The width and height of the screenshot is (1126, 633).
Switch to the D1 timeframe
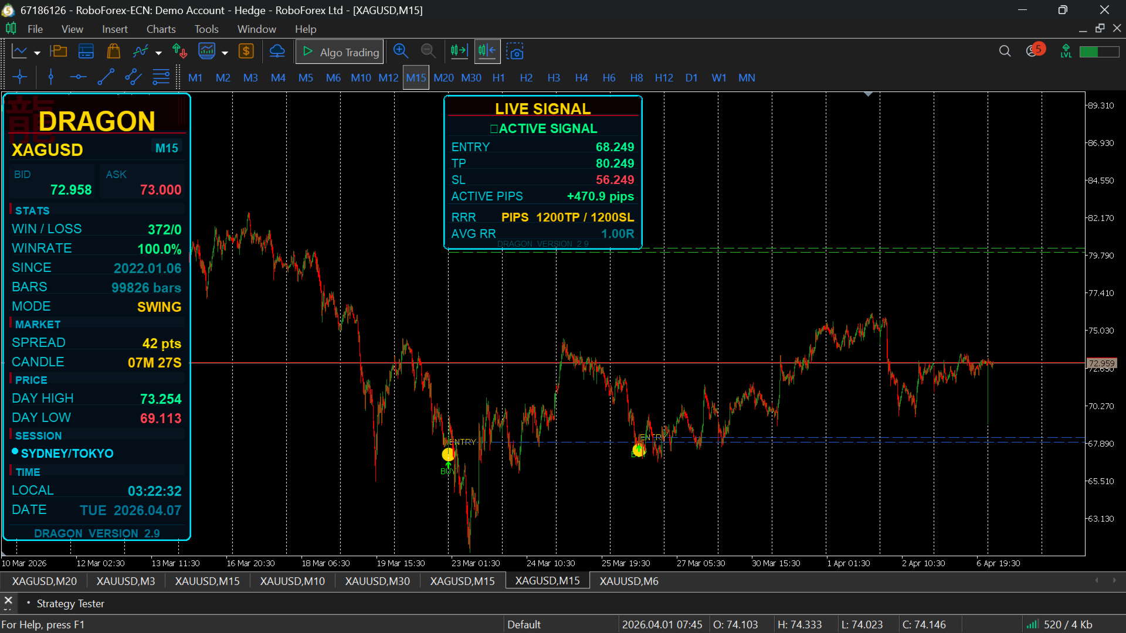[x=691, y=77]
